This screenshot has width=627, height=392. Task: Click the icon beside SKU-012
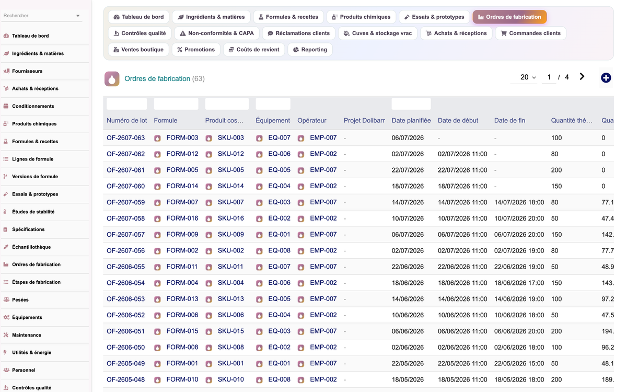(208, 155)
